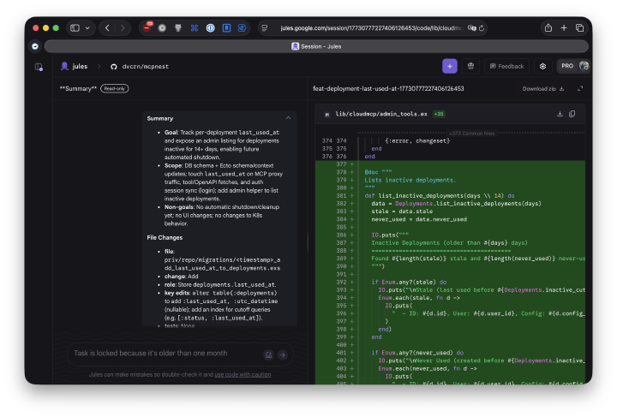
Task: Click the 'Non-goals' bullet in Summary
Action: [x=222, y=215]
